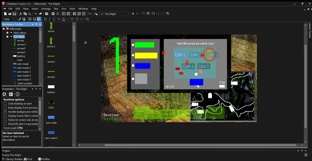The image size is (312, 161).
Task: Open the Edit menu
Action: pyautogui.click(x=18, y=9)
